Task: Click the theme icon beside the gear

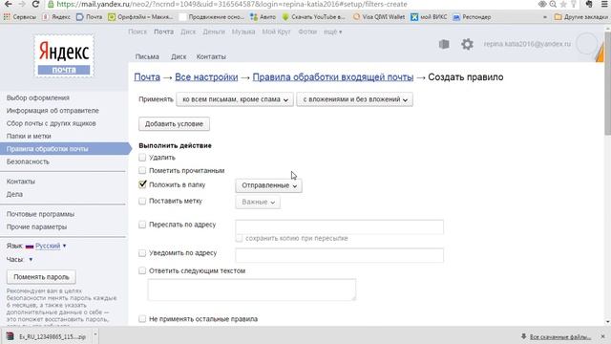Action: click(444, 44)
